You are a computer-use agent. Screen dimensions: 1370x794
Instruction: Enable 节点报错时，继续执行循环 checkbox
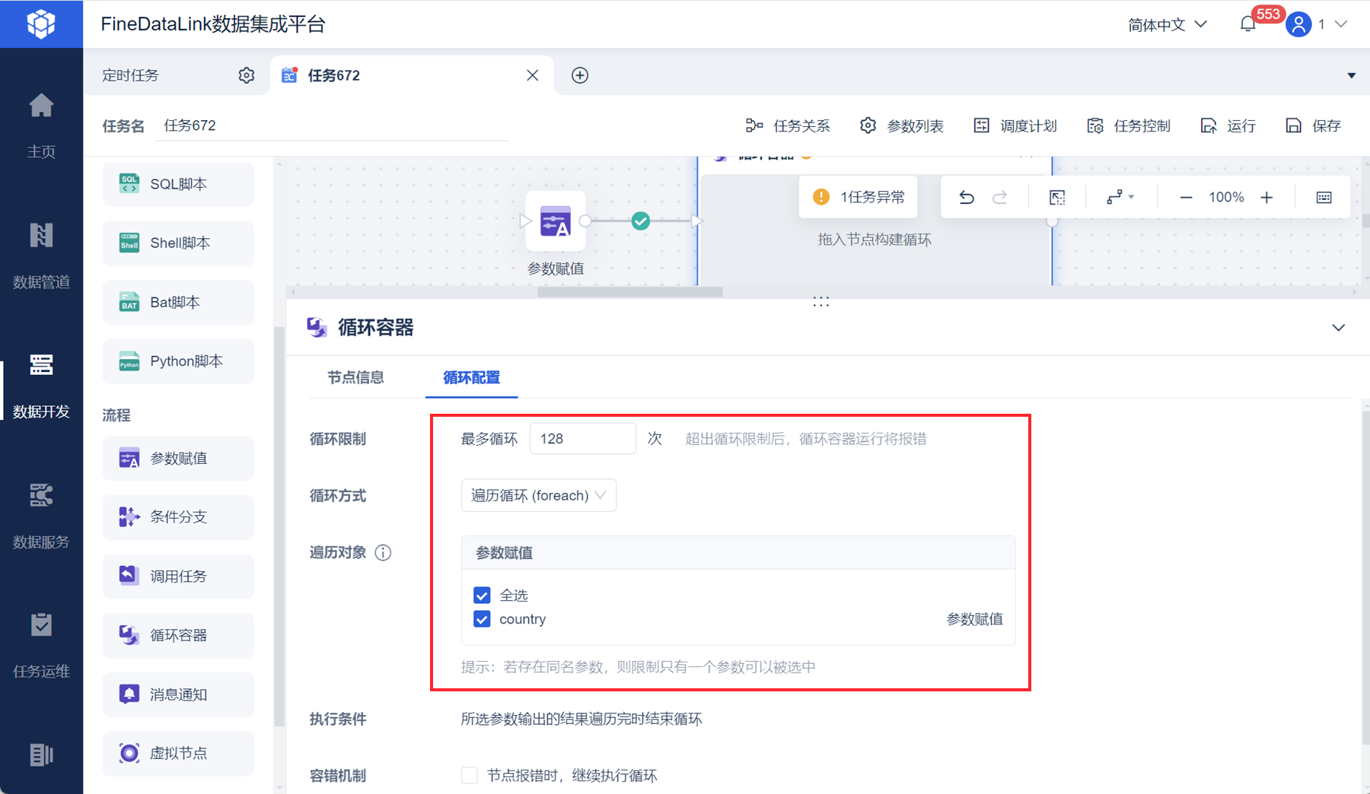click(x=470, y=775)
